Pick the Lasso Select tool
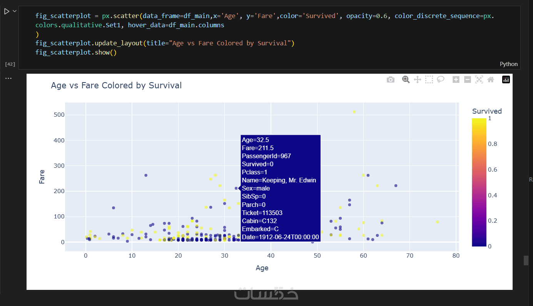This screenshot has width=533, height=306. (x=441, y=79)
